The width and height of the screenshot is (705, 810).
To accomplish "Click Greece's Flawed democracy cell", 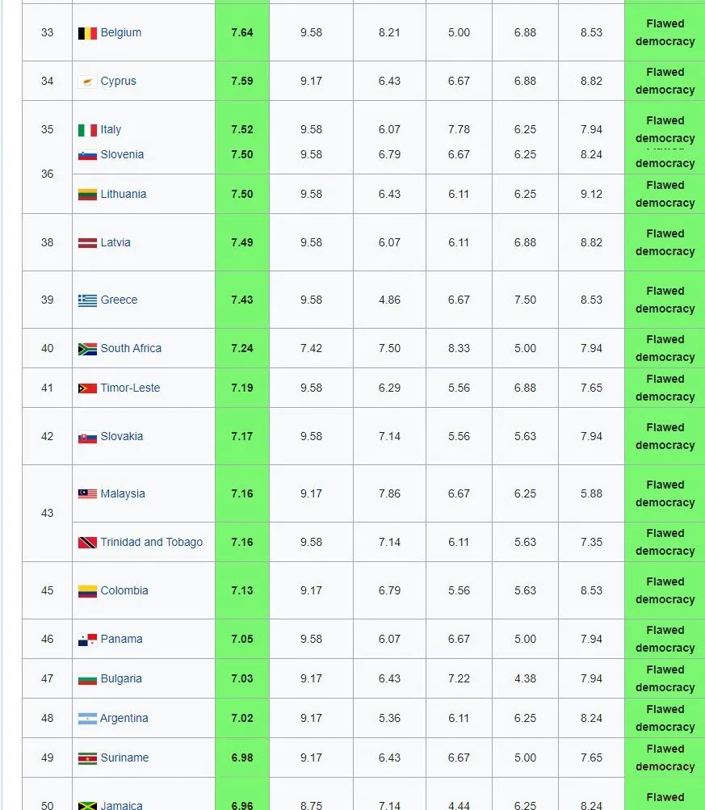I will coord(665,300).
